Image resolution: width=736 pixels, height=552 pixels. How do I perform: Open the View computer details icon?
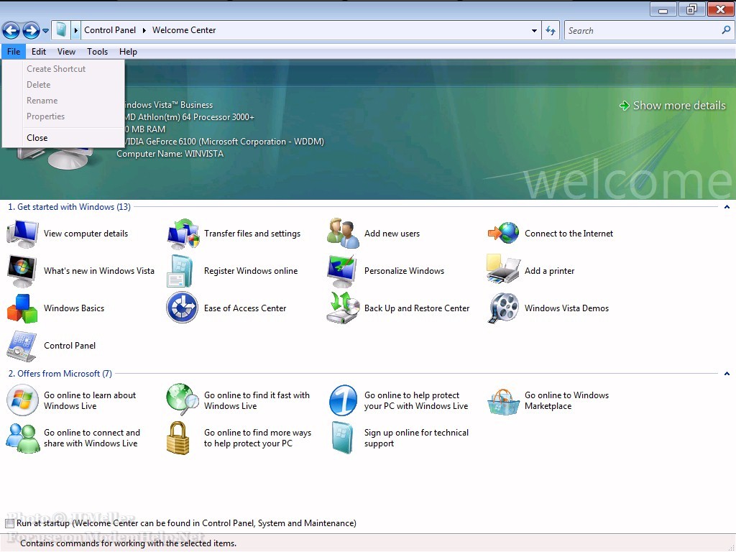22,234
